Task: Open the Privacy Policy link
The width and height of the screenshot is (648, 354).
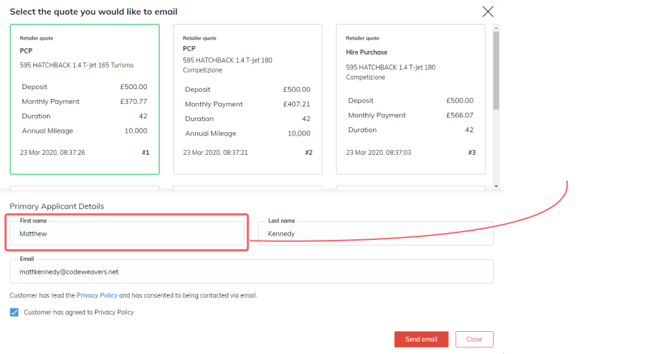Action: click(97, 295)
